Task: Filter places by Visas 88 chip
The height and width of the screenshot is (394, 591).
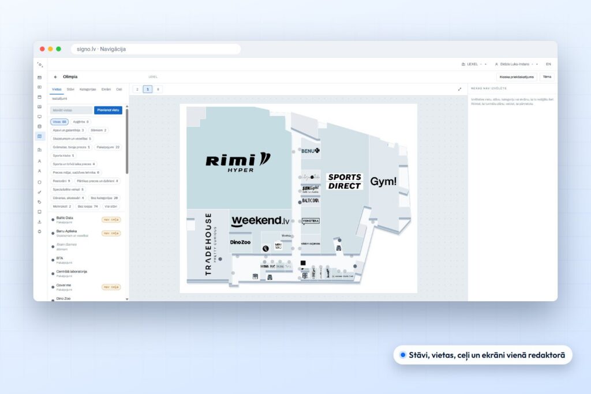Action: [59, 122]
